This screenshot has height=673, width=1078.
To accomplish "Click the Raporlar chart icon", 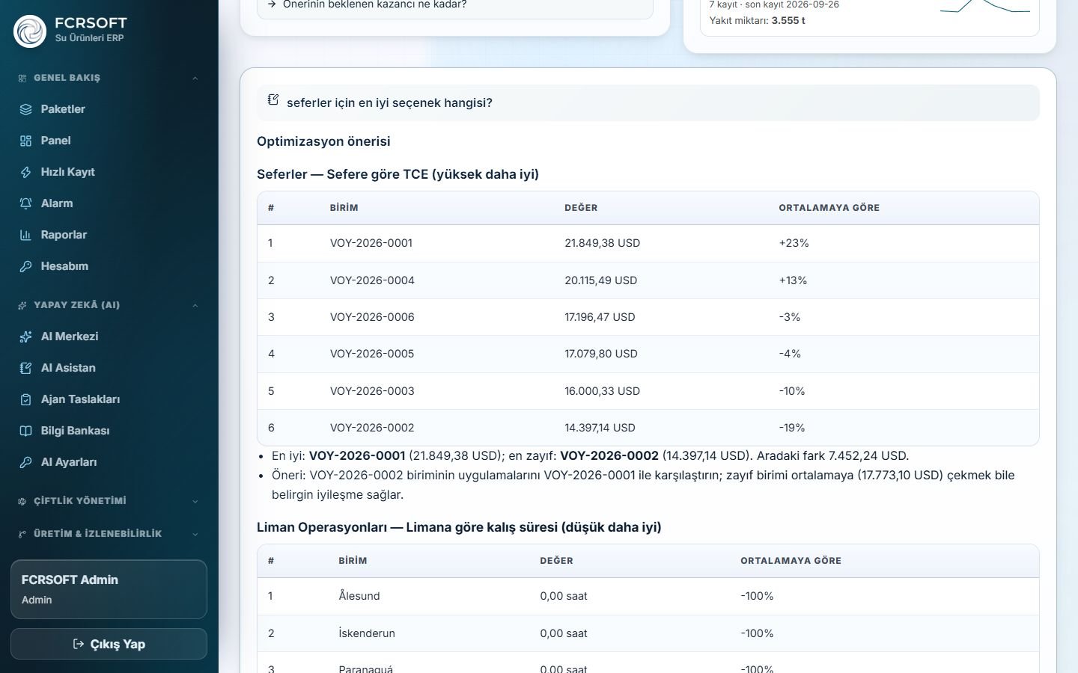I will point(25,235).
